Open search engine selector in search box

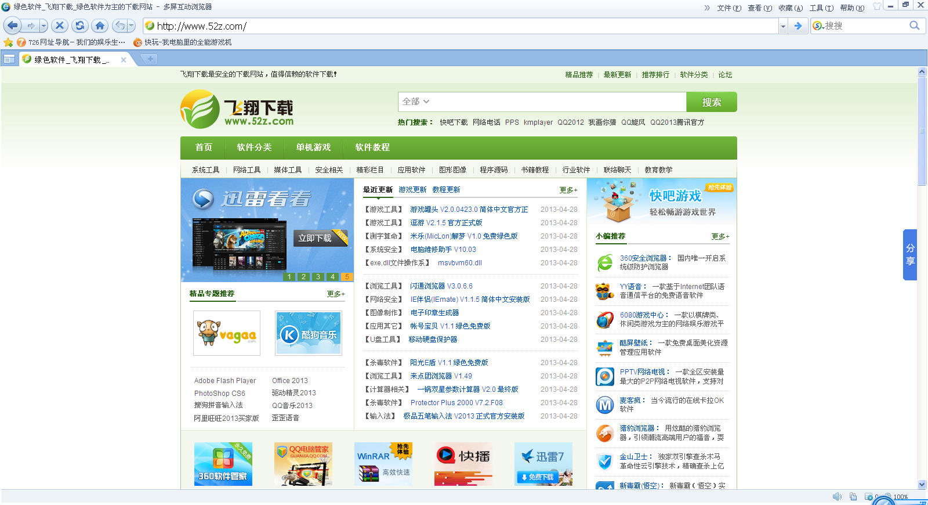pos(818,26)
